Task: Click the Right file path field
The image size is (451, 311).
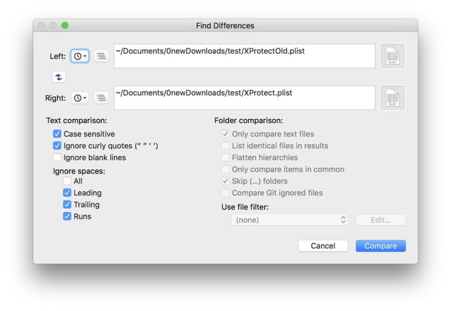Action: click(244, 98)
